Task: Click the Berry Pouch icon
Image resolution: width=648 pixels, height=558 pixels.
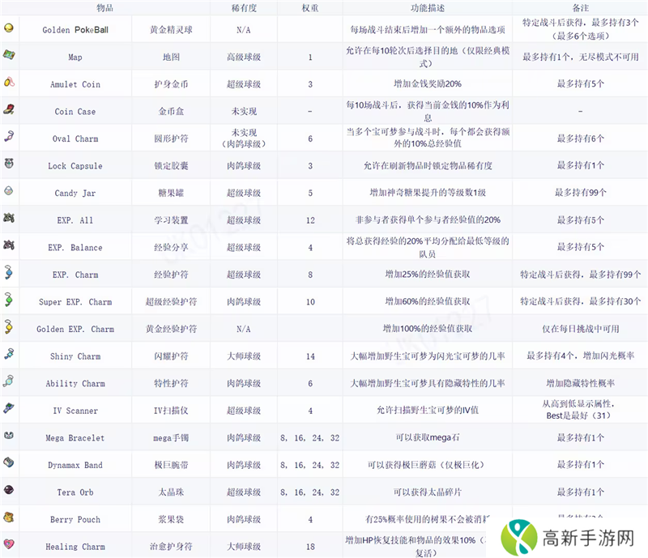Action: pyautogui.click(x=9, y=518)
